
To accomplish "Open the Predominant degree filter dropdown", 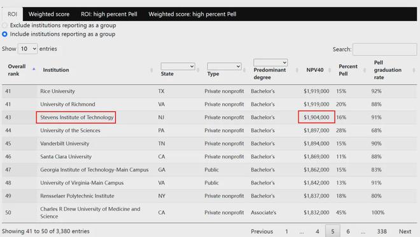I will [270, 63].
